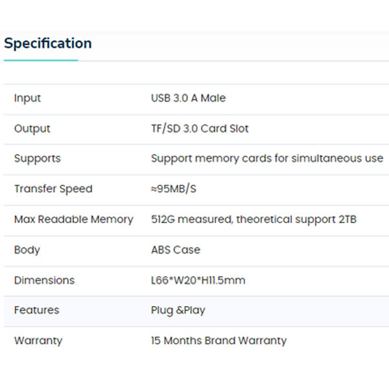Click the teal underline beneath Specification
389x389 pixels.
[41, 60]
